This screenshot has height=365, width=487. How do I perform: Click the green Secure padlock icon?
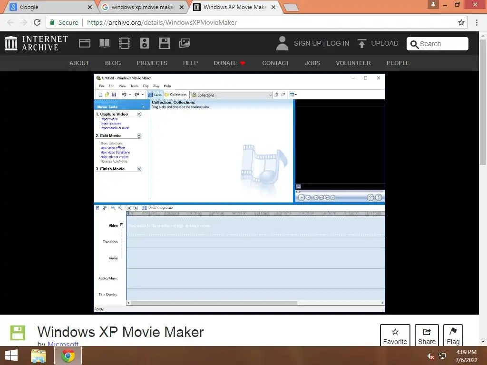52,22
